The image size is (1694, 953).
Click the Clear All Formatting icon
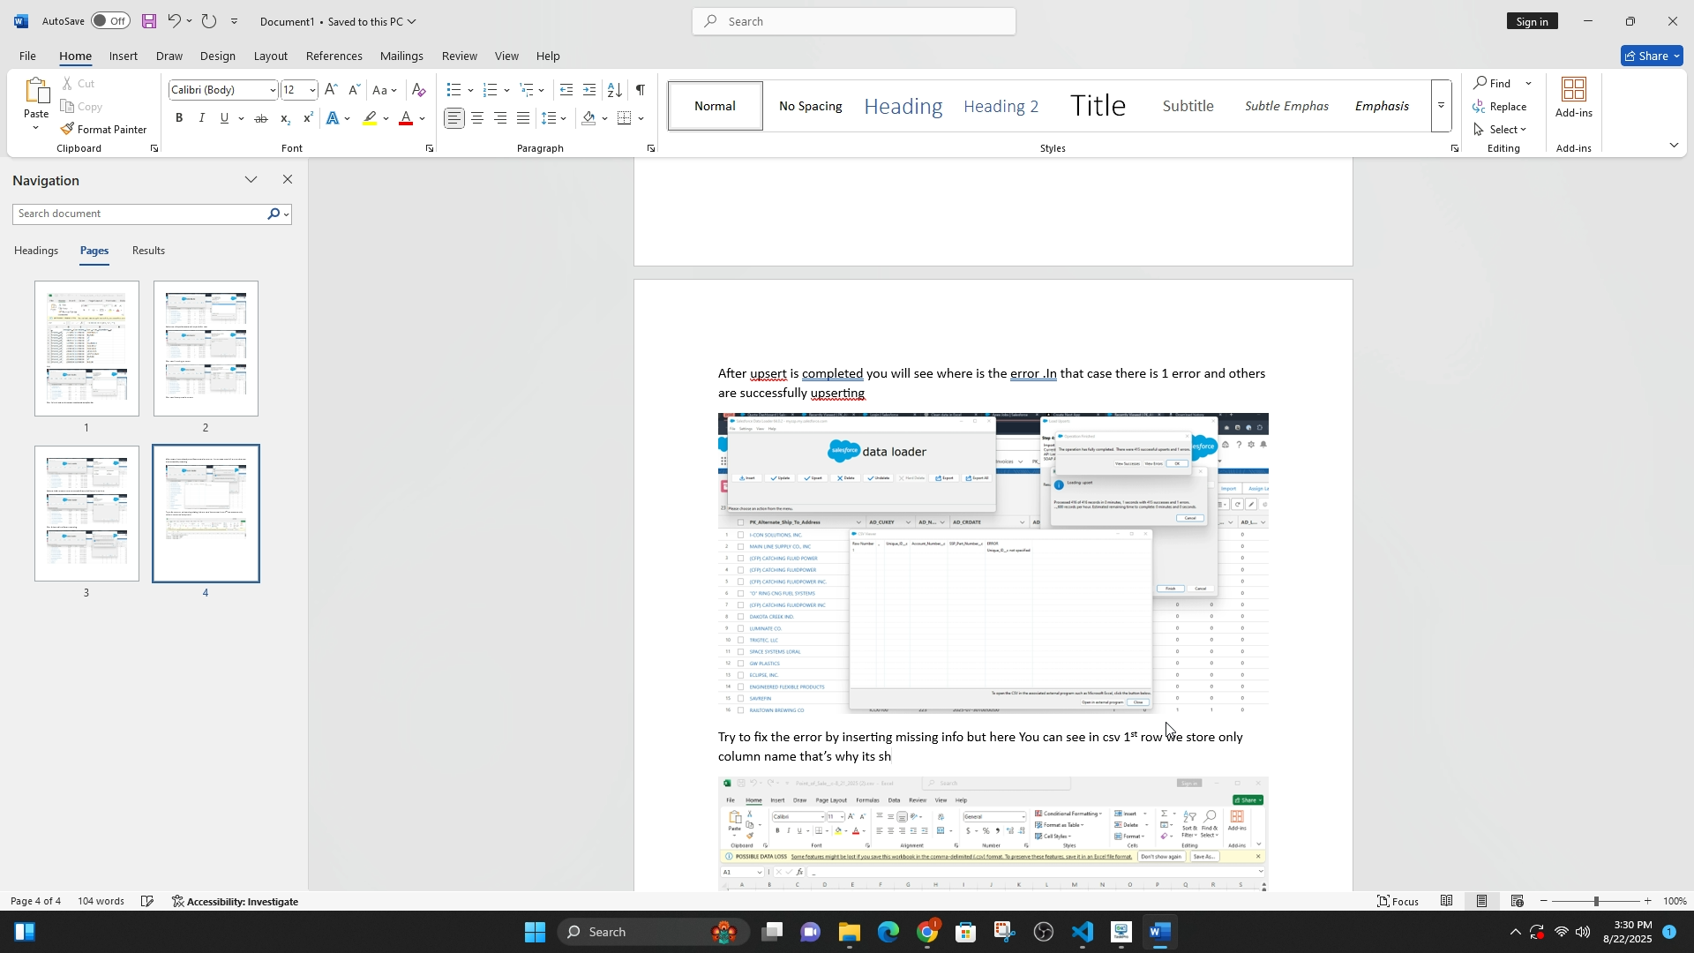pyautogui.click(x=419, y=90)
